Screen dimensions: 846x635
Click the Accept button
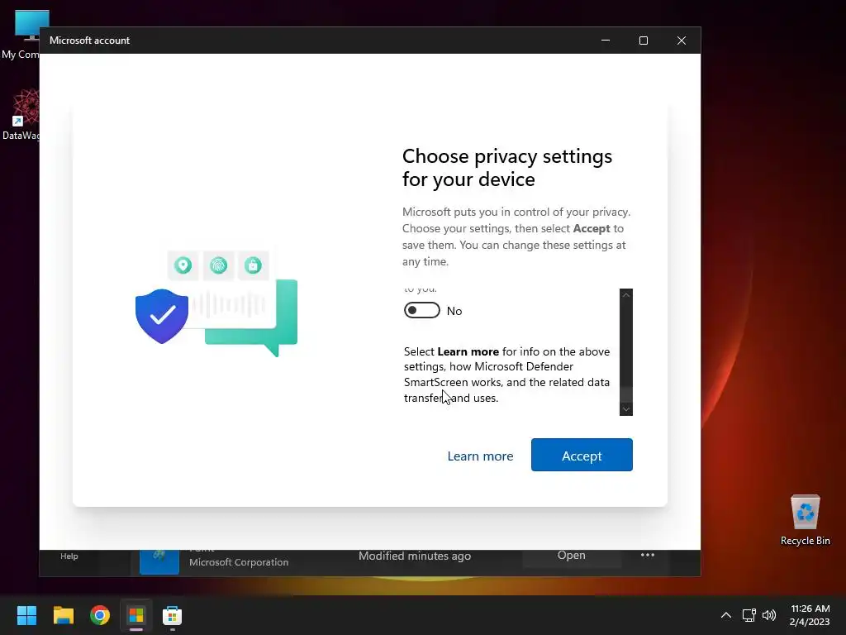tap(582, 456)
